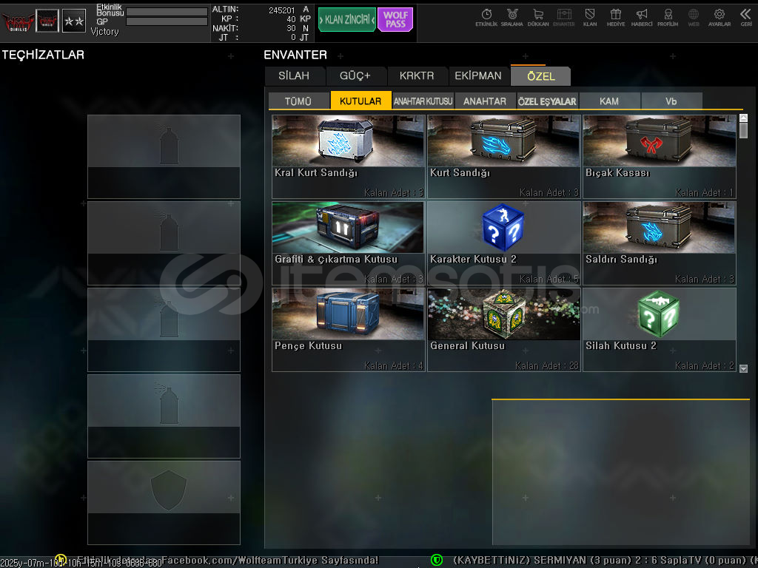Open the AYARLAR settings gear
Image resolution: width=758 pixels, height=568 pixels.
[x=720, y=18]
